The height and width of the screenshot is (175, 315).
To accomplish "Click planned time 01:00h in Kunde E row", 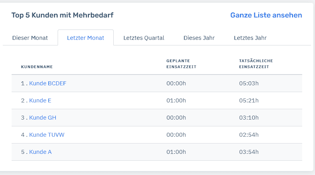I will (x=176, y=100).
